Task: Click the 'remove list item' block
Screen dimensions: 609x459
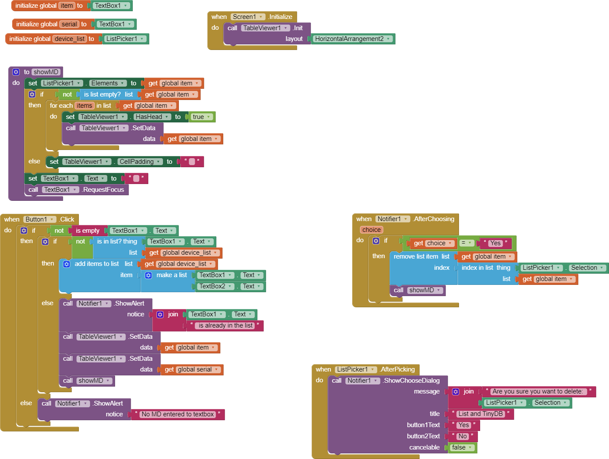Action: pos(415,256)
